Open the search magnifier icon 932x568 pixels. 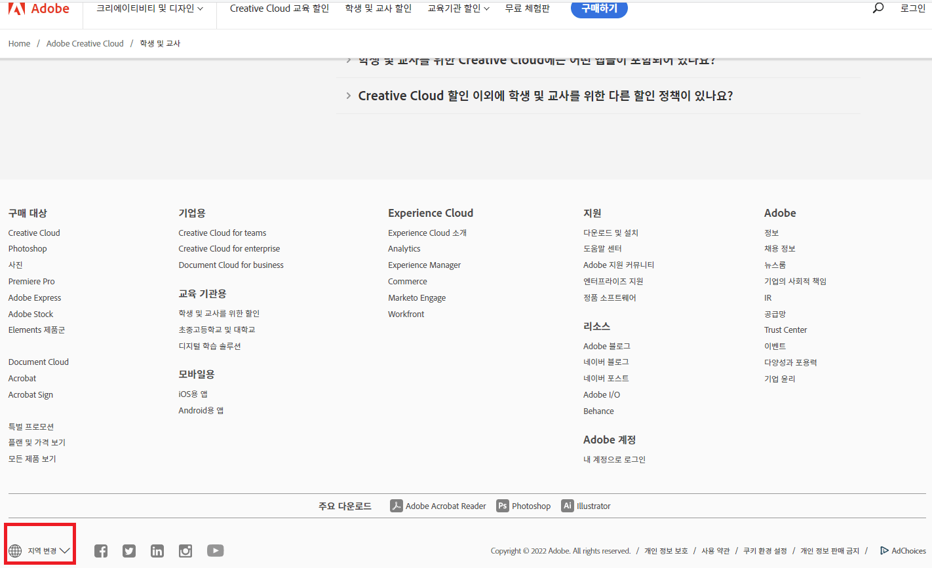(878, 8)
